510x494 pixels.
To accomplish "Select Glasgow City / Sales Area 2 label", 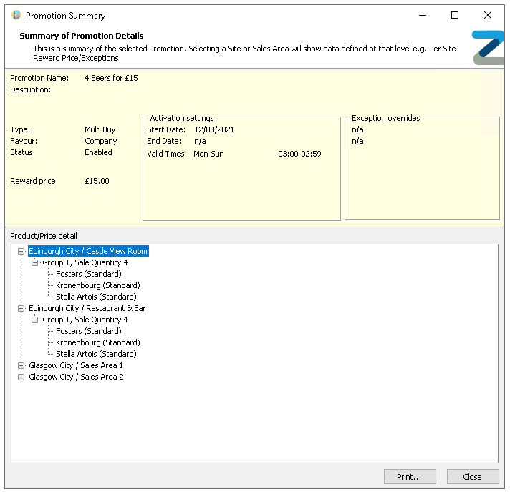I will point(76,377).
